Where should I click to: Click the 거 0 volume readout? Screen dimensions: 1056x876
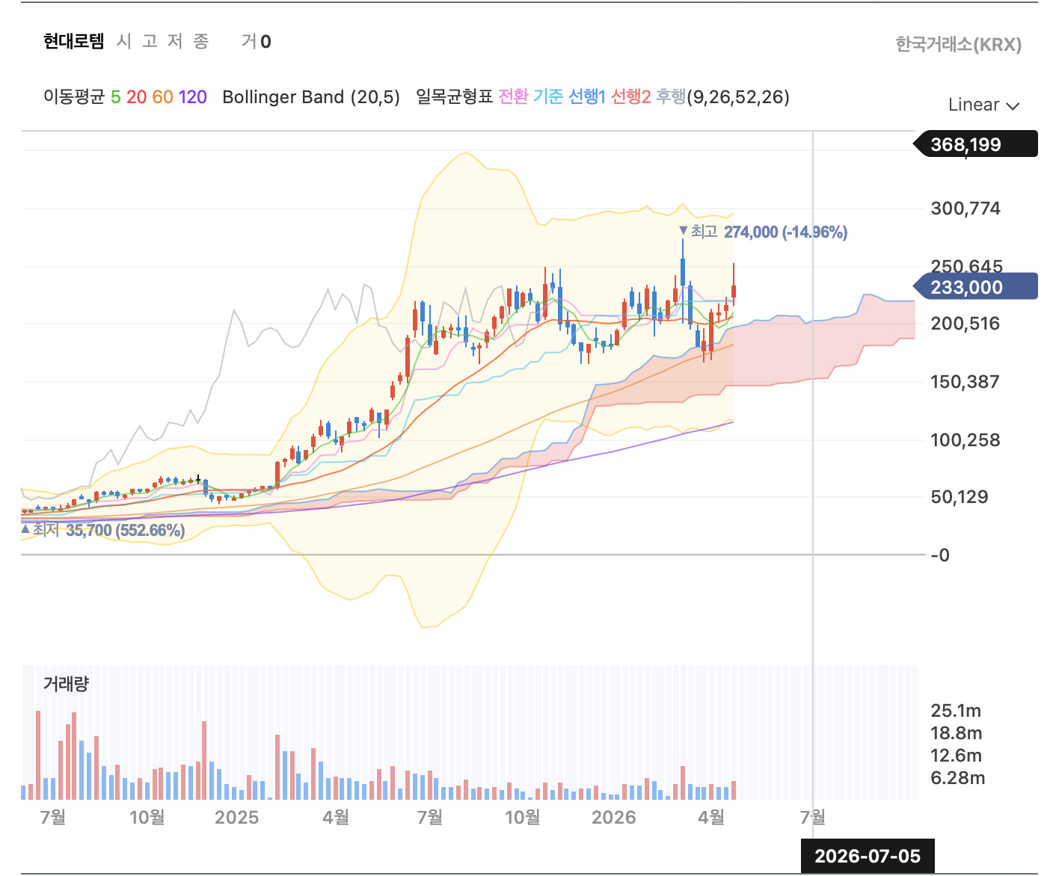[257, 41]
